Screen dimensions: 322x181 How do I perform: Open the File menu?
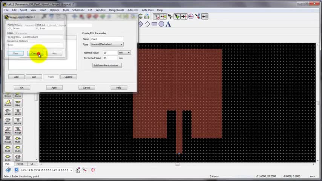[x=6, y=10]
